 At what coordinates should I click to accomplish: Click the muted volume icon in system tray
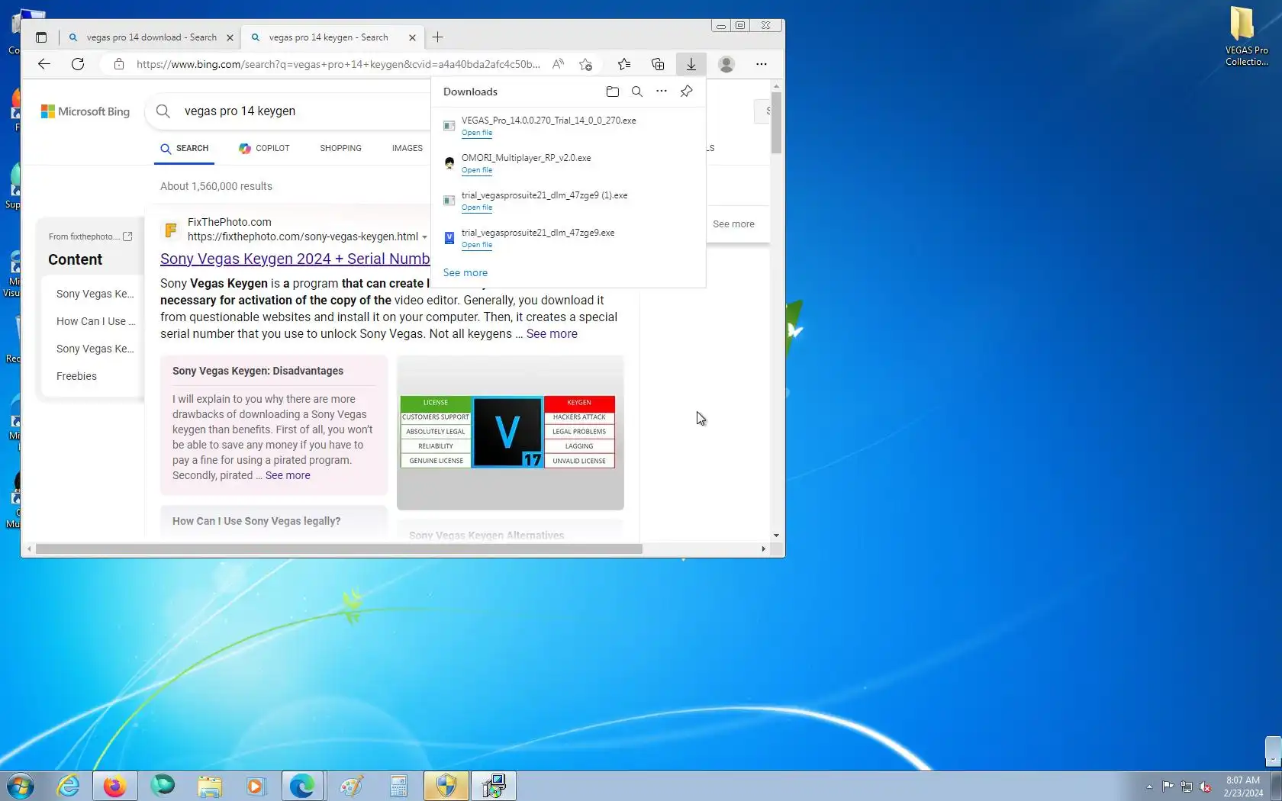coord(1206,787)
